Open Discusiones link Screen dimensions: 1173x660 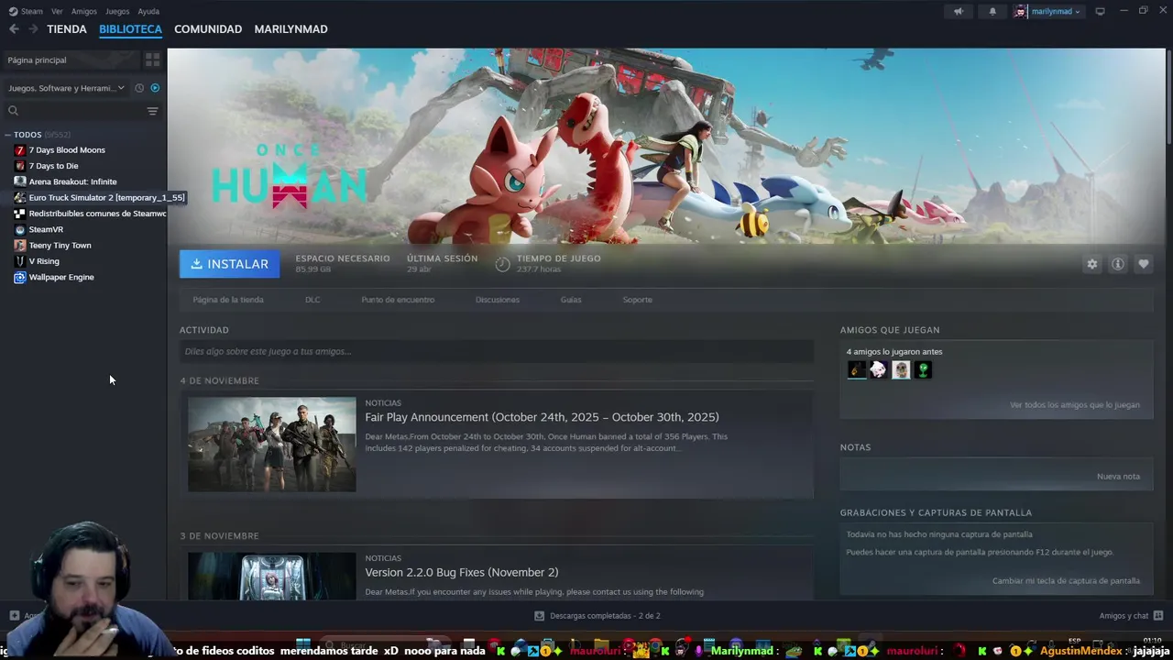pyautogui.click(x=498, y=300)
